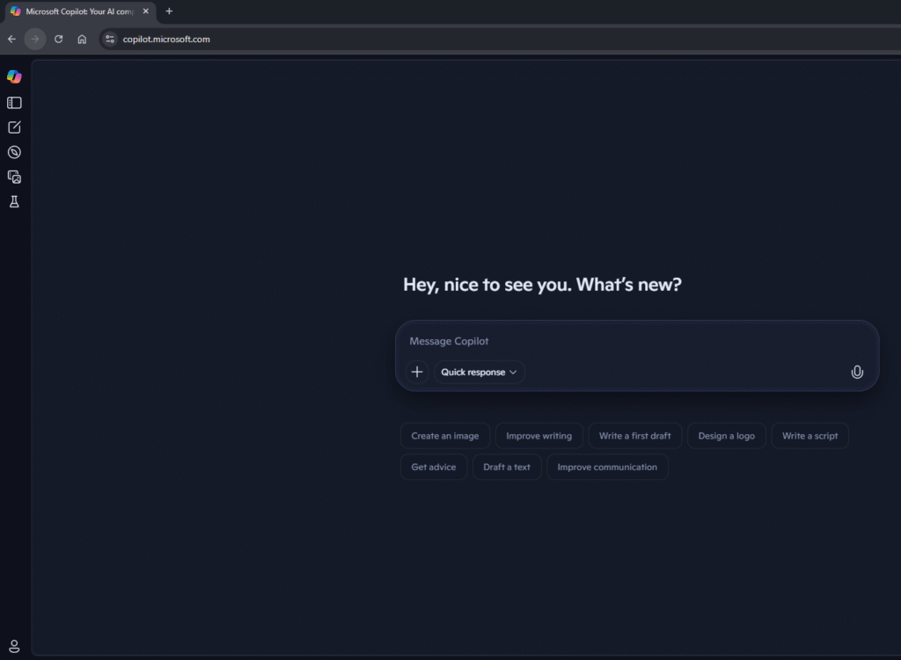Open a new browser tab

[169, 11]
